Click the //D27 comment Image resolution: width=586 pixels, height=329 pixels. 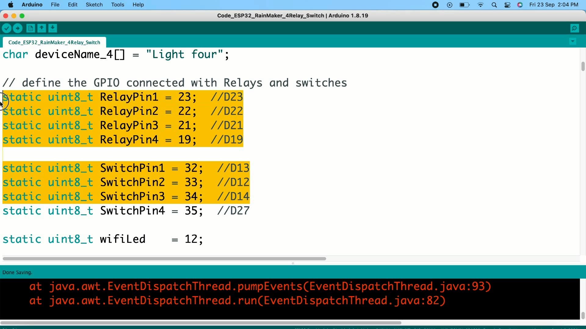[x=233, y=211]
